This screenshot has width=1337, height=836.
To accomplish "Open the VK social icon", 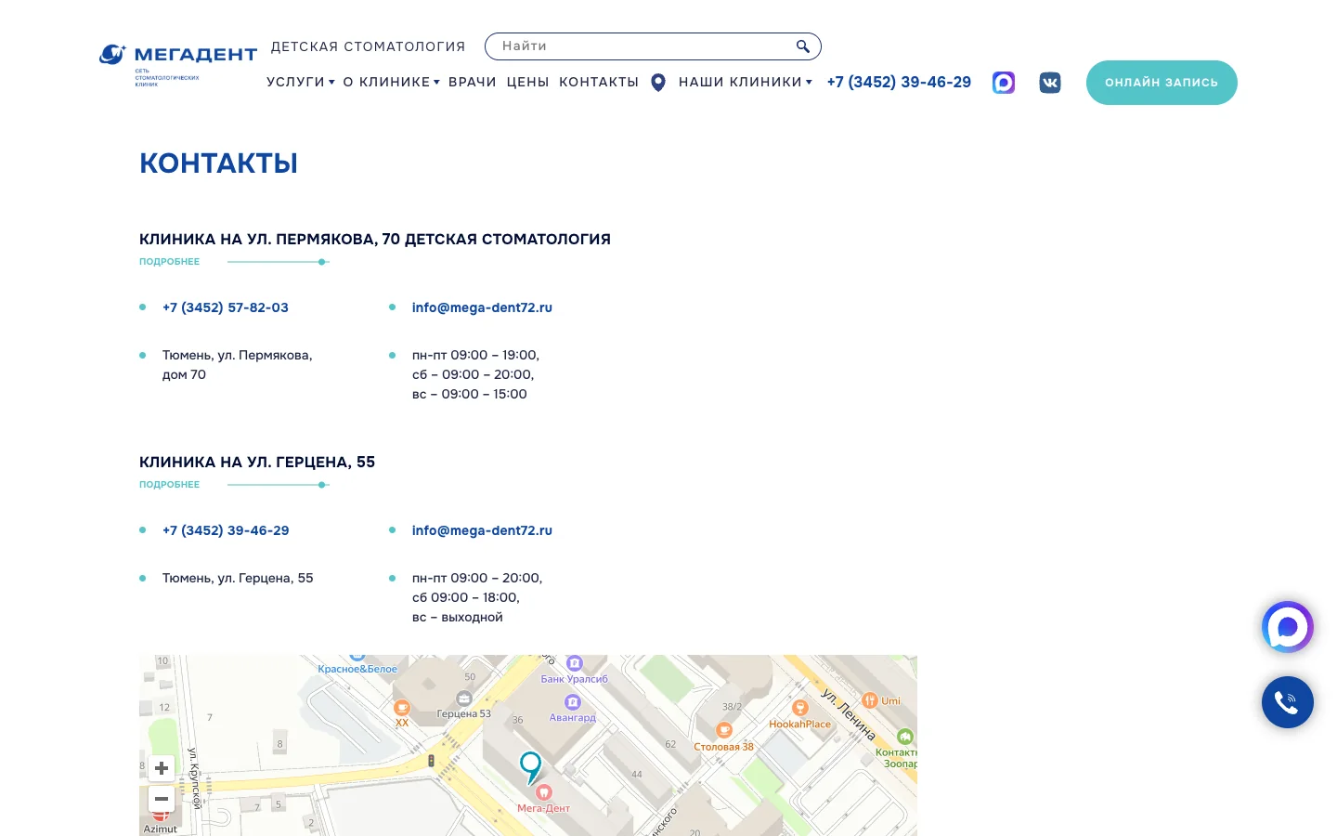I will coord(1050,83).
